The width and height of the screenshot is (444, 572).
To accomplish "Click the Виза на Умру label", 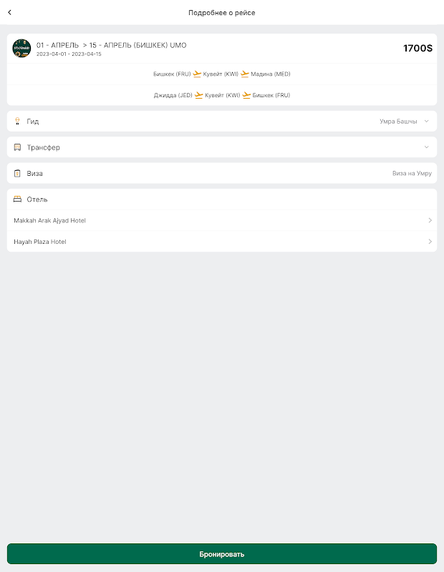I will pyautogui.click(x=412, y=173).
